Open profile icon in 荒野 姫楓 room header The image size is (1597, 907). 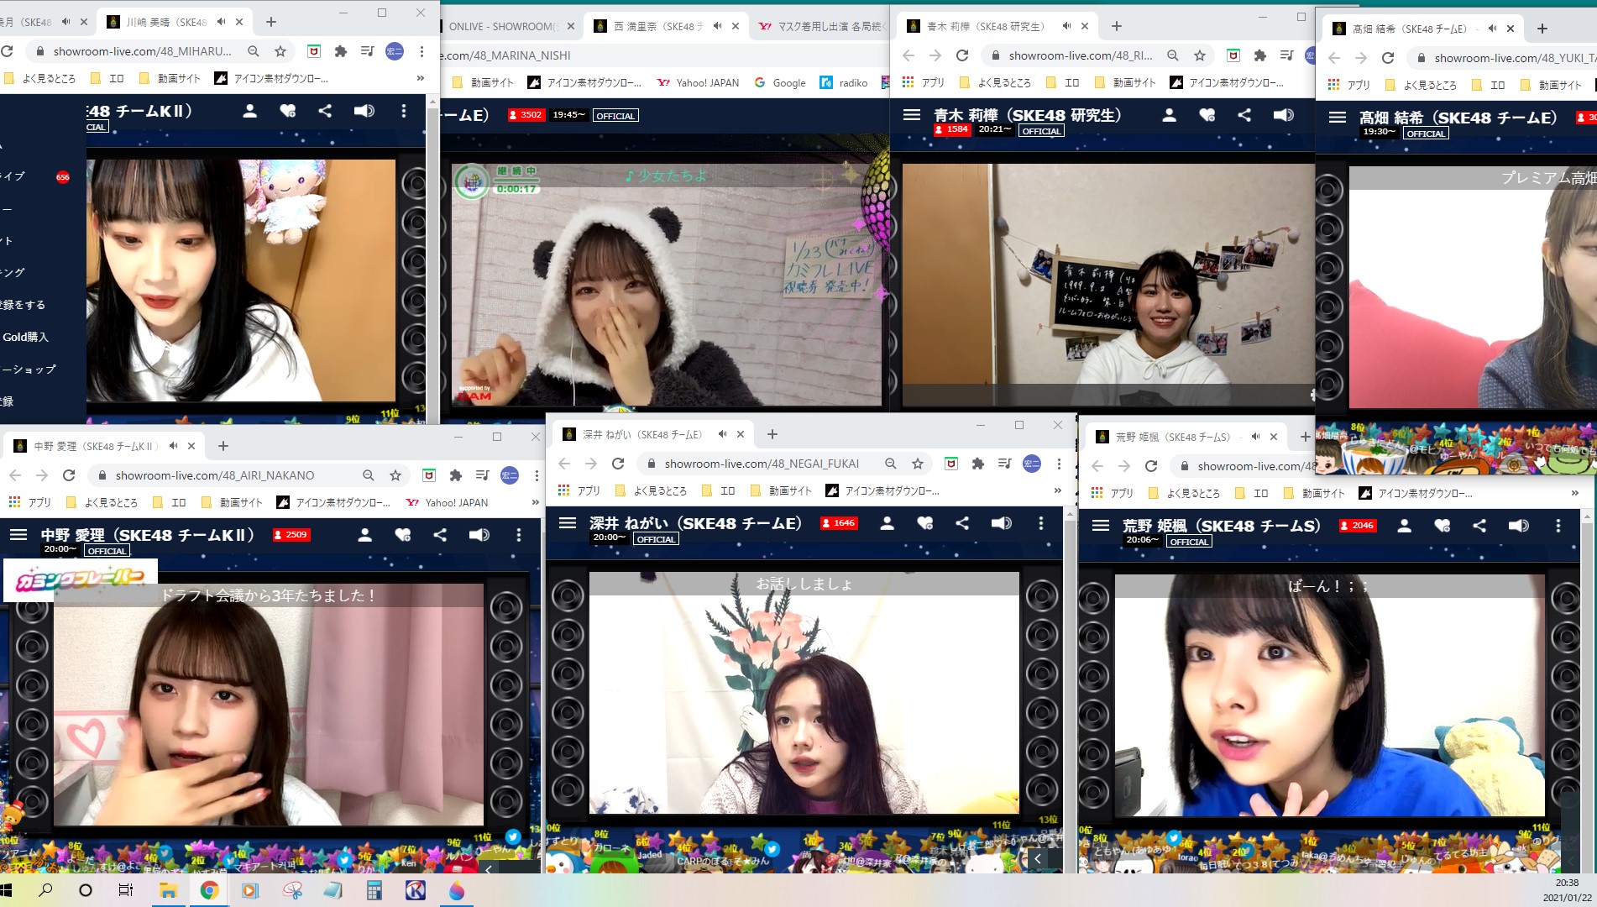[x=1404, y=526]
